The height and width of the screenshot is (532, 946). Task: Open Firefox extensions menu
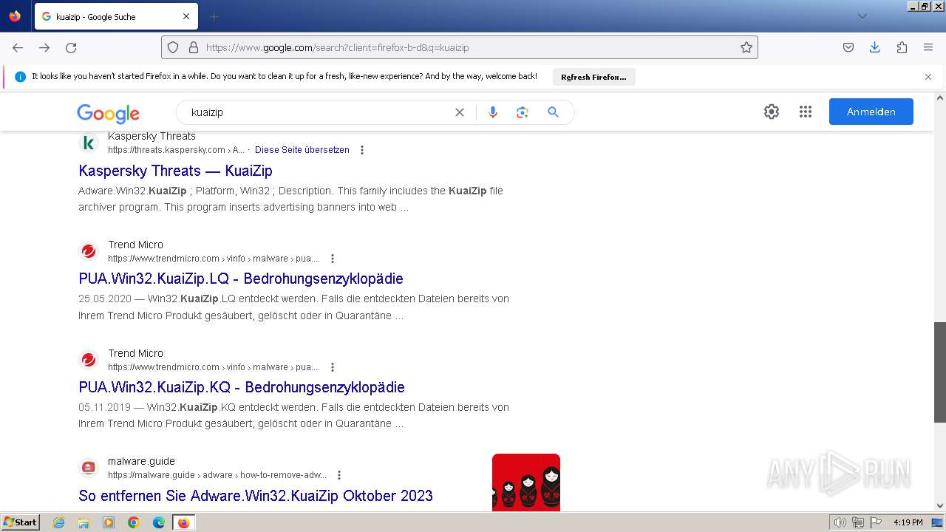pos(902,47)
